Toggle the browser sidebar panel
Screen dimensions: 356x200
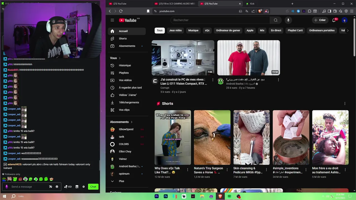329,11
